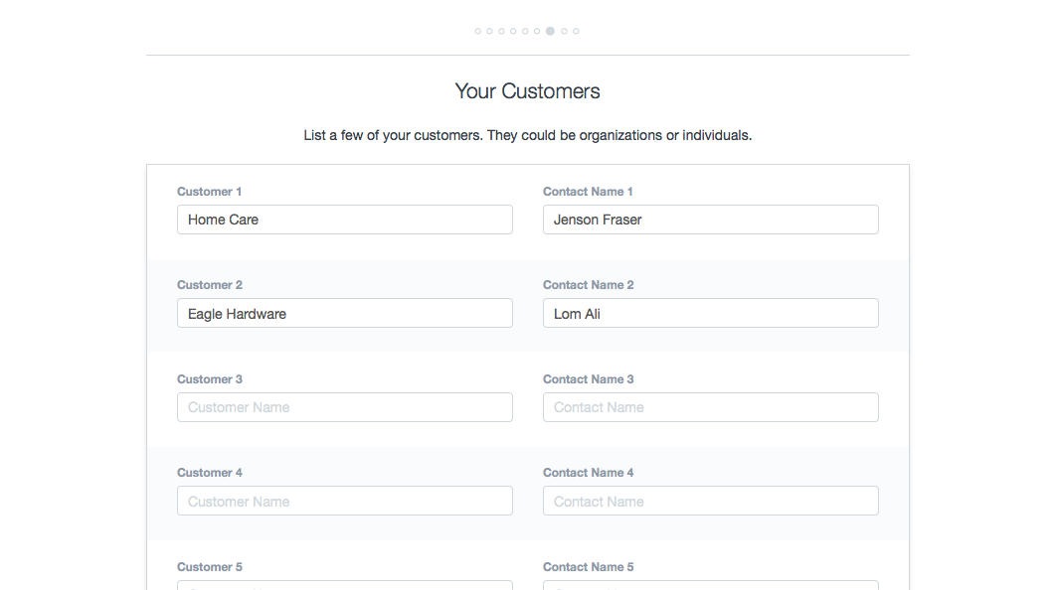Focus the empty Contact Name 3 field

(710, 407)
